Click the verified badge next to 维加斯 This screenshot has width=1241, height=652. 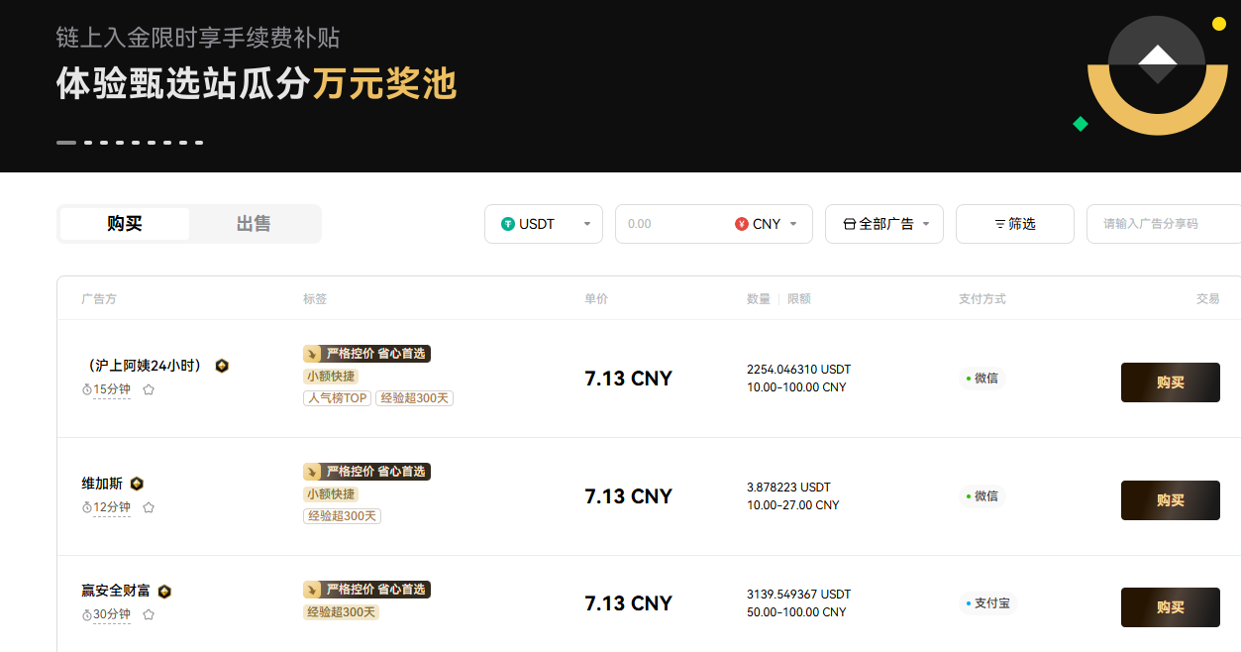[x=137, y=484]
